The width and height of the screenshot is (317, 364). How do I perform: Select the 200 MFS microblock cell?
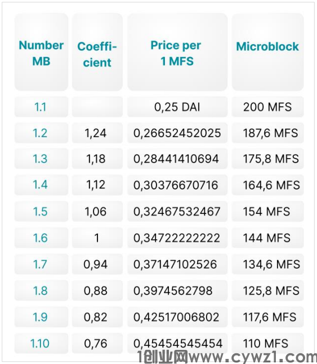[267, 107]
